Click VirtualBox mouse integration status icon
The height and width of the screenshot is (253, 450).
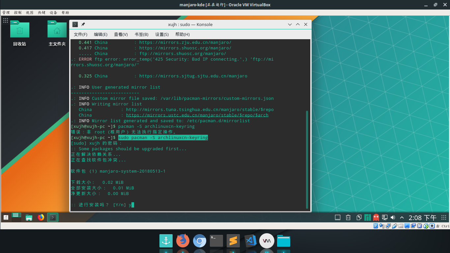pyautogui.click(x=426, y=226)
